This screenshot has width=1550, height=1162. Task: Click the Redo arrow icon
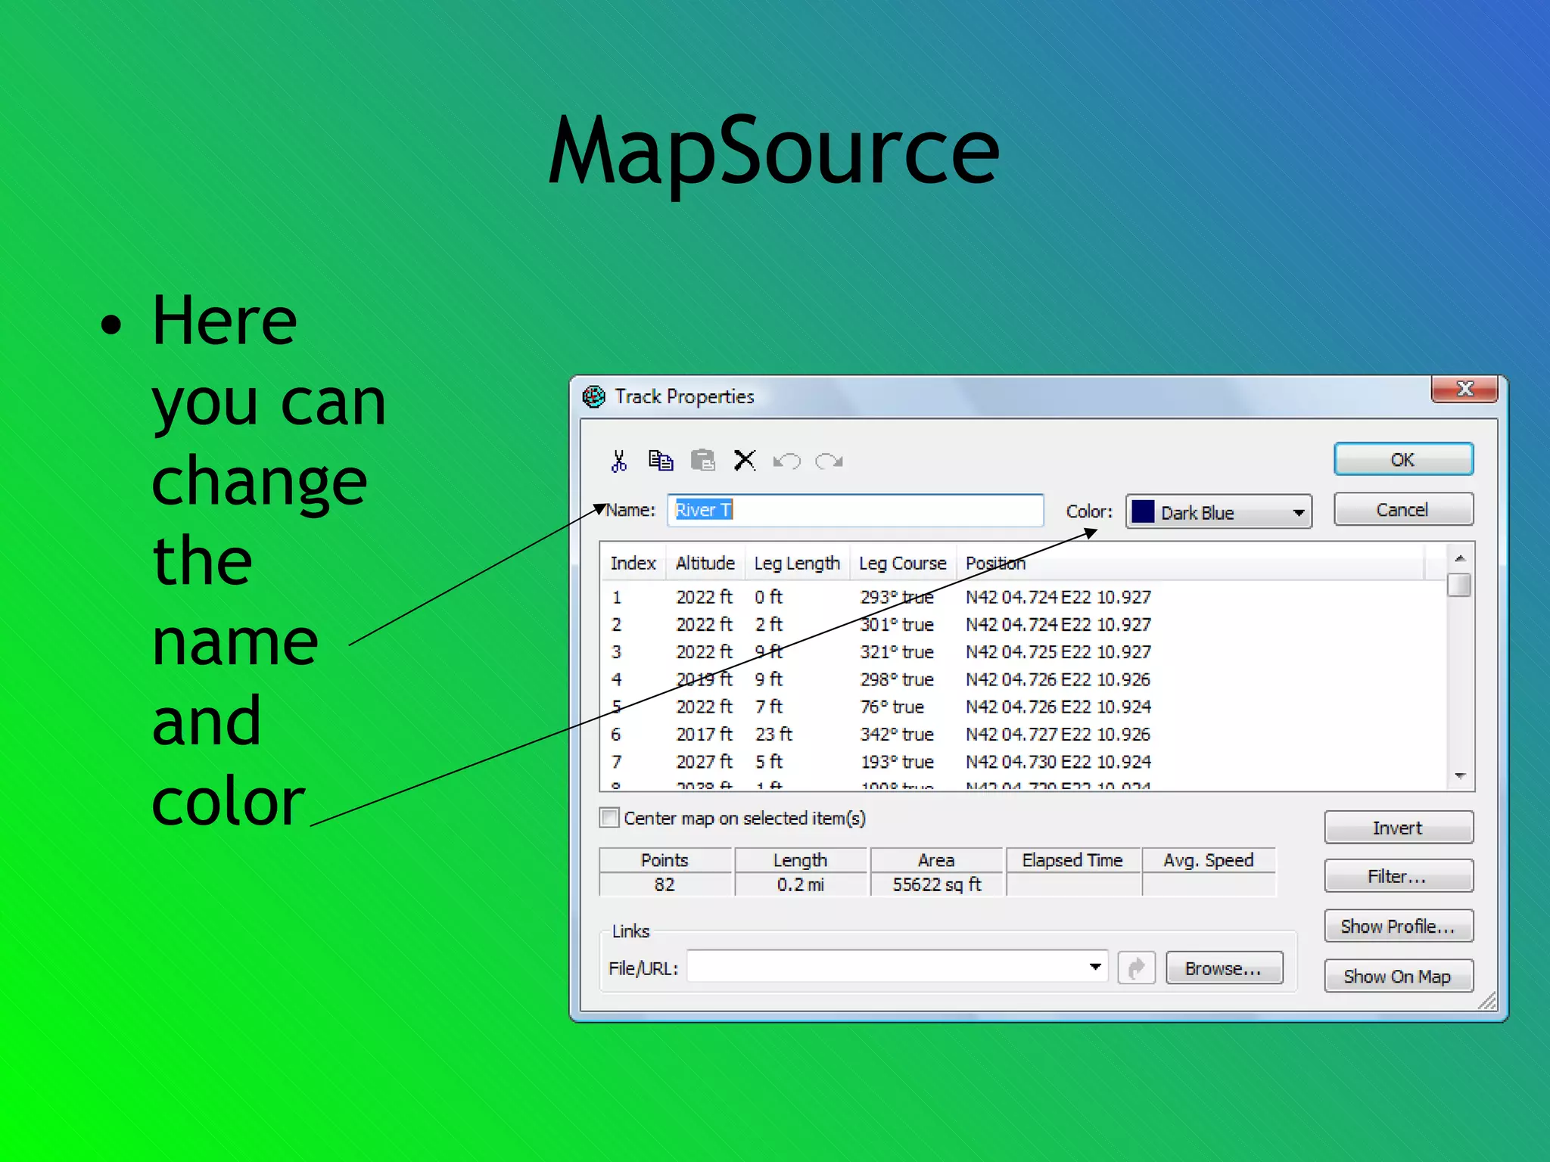(829, 461)
